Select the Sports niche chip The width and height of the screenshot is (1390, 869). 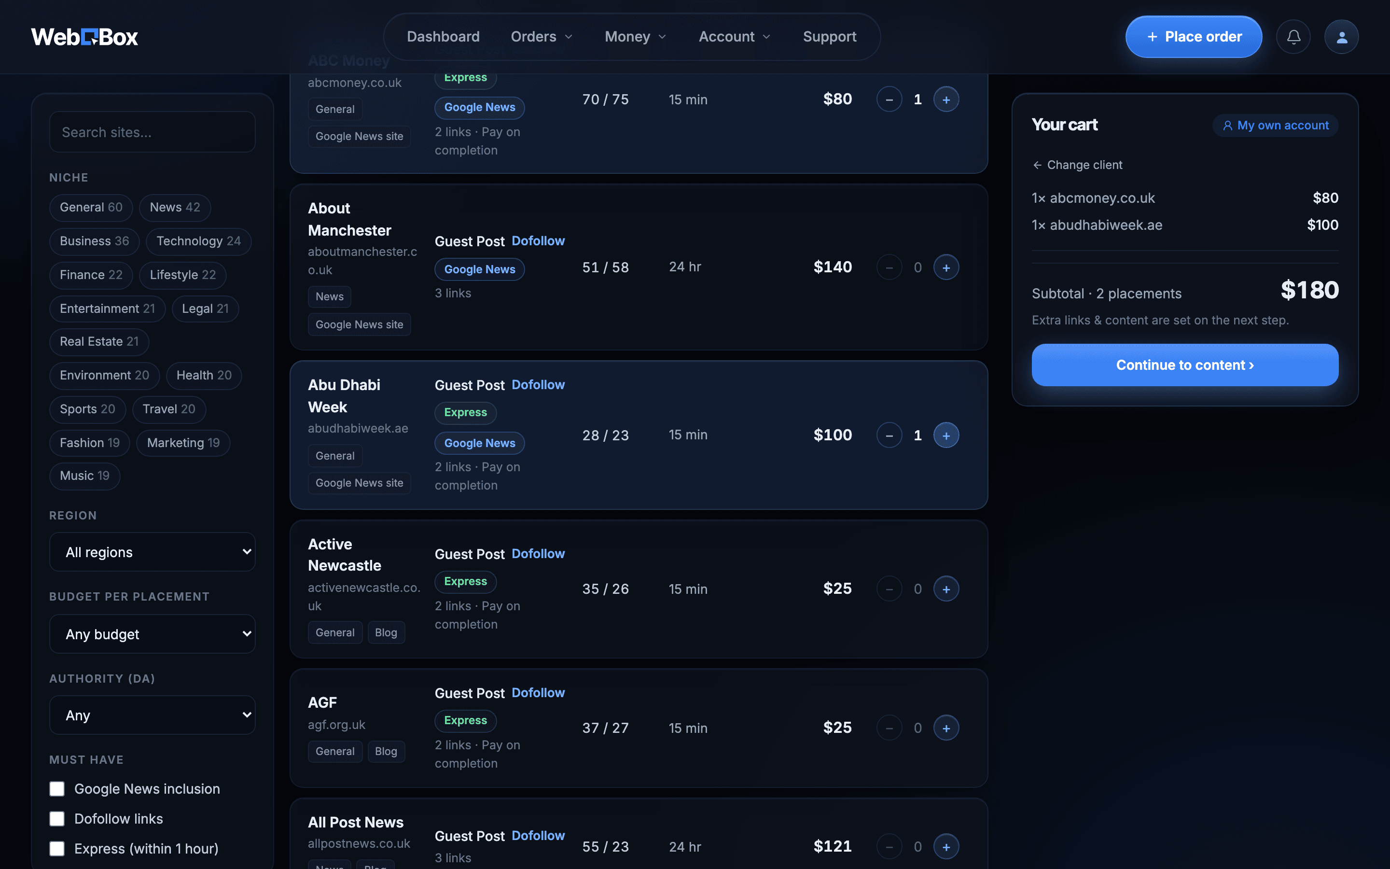tap(87, 409)
